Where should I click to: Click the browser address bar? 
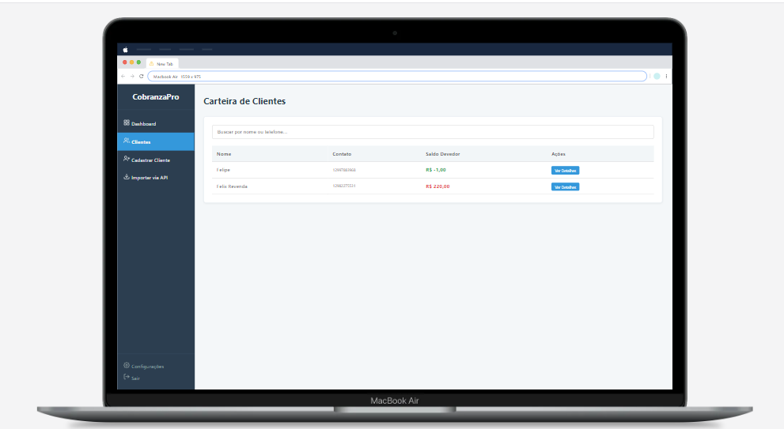[x=396, y=76]
